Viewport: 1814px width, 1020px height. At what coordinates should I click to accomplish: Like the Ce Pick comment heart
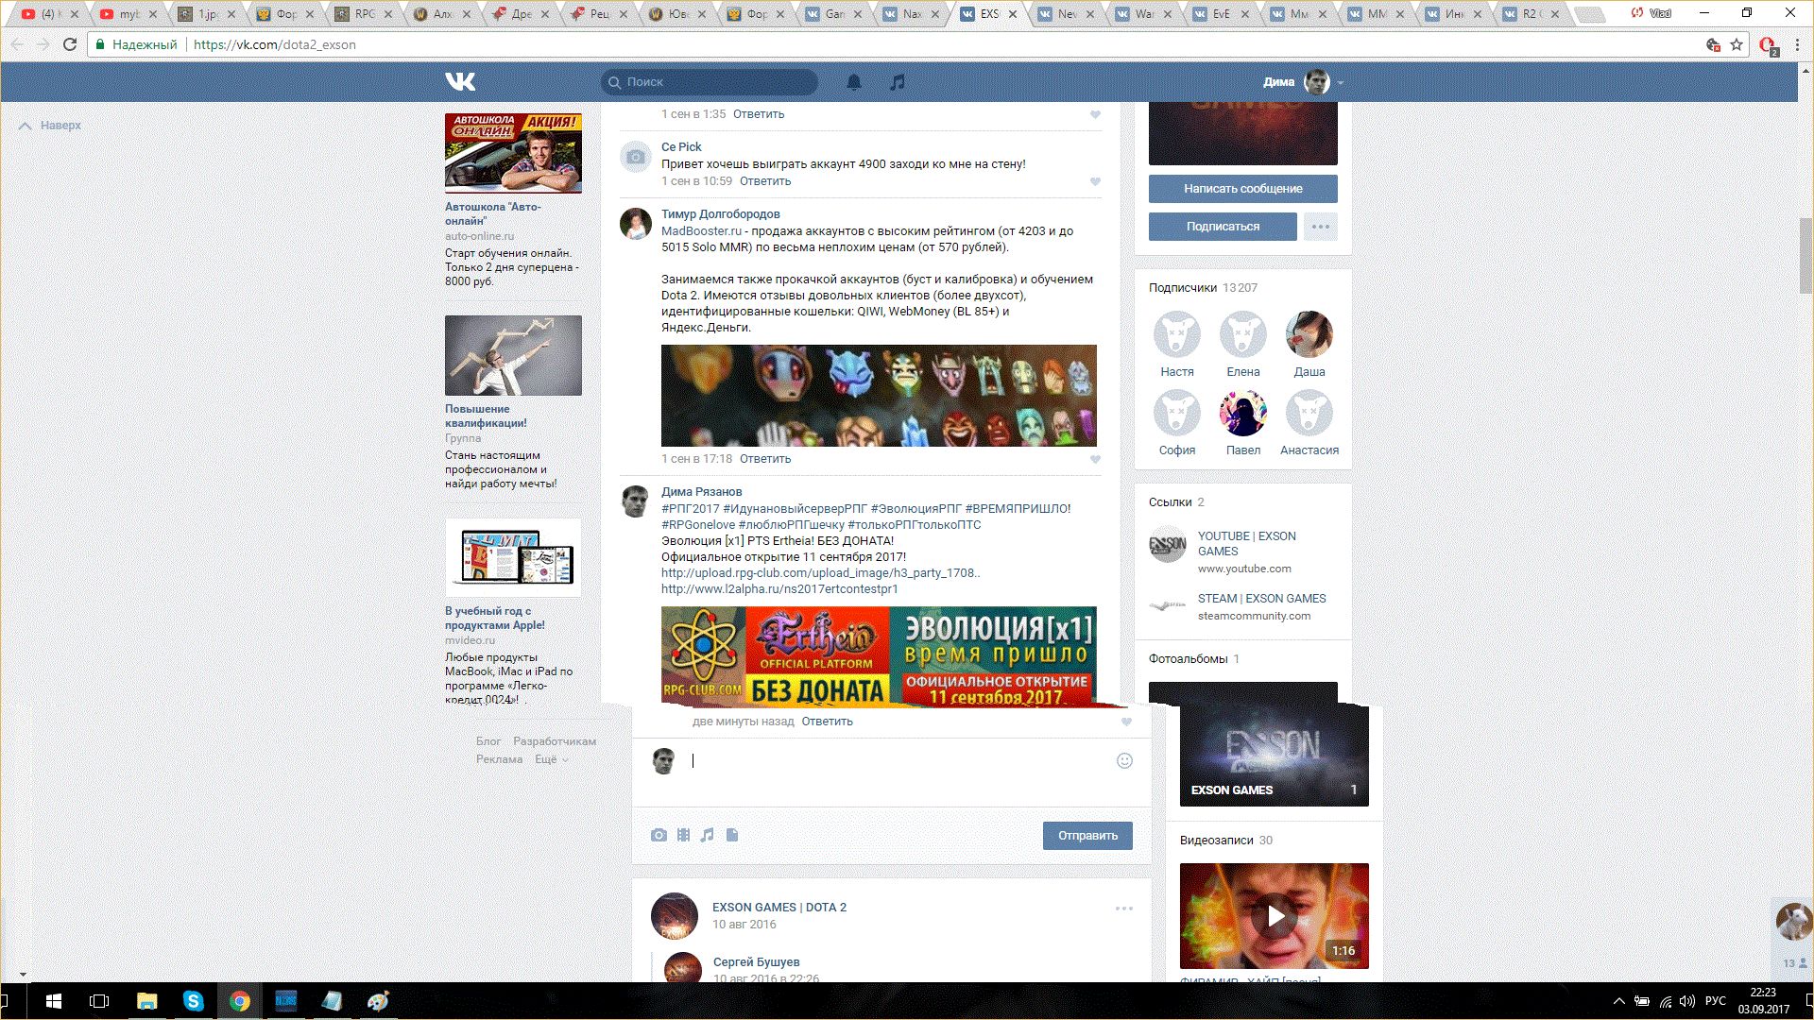[x=1095, y=181]
